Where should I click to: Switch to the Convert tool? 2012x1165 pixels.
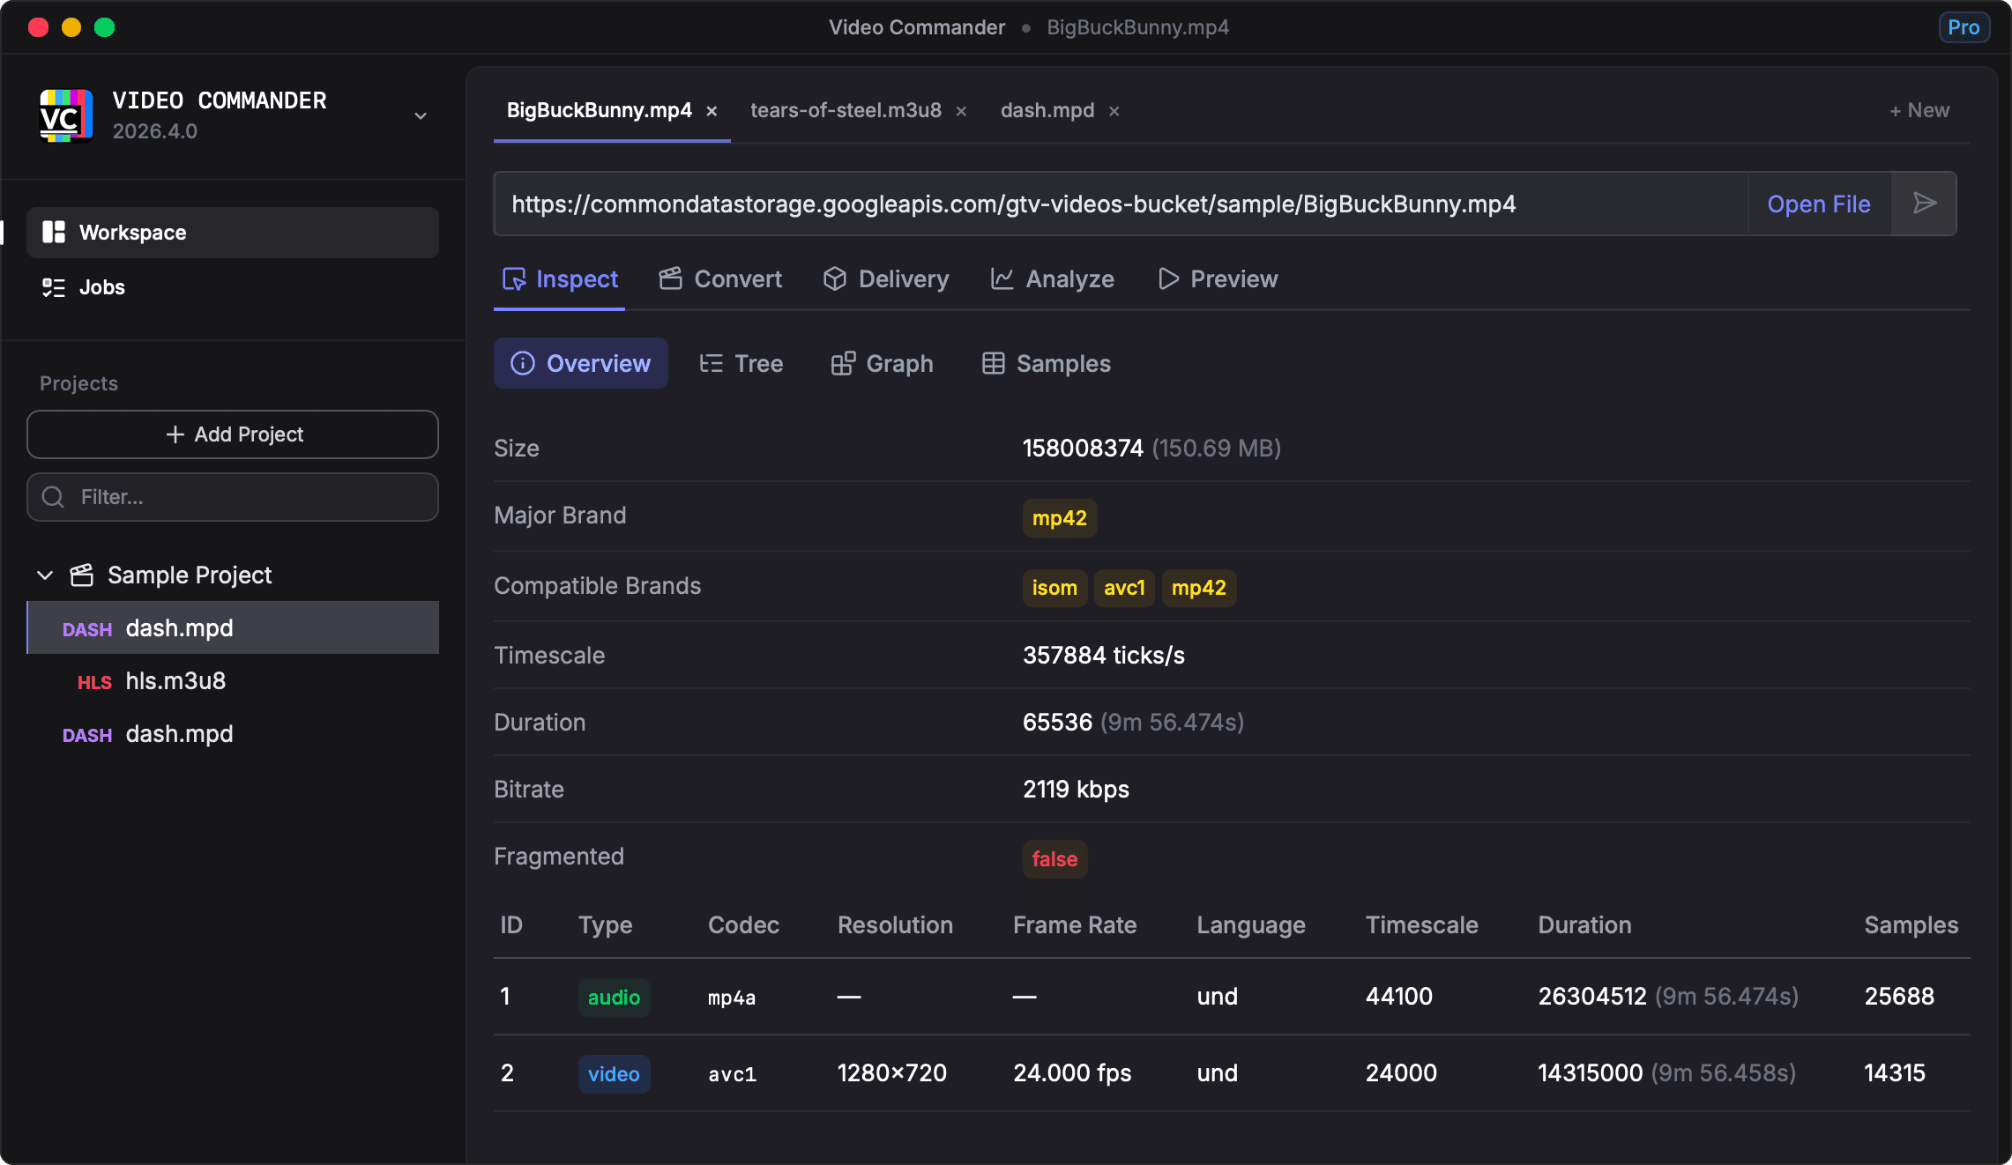(x=720, y=279)
